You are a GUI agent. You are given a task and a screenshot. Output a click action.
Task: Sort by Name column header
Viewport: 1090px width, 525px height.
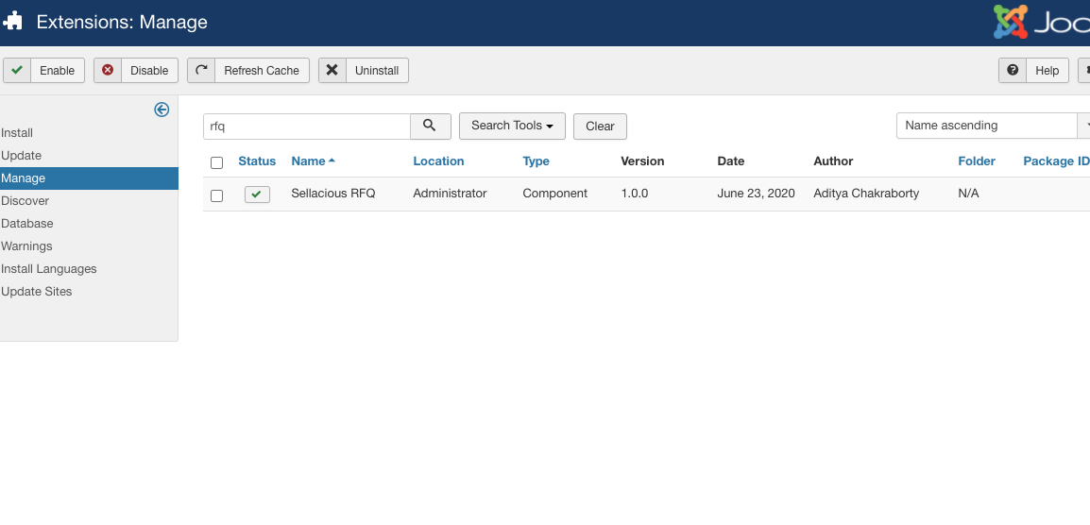point(313,161)
